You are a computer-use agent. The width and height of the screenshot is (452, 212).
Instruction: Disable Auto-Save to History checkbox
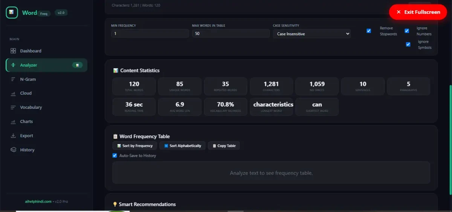click(x=115, y=155)
